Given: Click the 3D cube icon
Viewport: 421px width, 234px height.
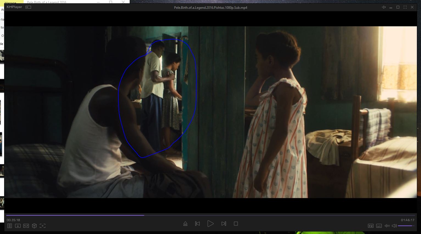Looking at the screenshot, I should pyautogui.click(x=34, y=226).
